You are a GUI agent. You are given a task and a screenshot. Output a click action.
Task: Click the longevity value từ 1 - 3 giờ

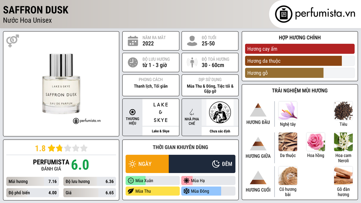click(x=155, y=65)
